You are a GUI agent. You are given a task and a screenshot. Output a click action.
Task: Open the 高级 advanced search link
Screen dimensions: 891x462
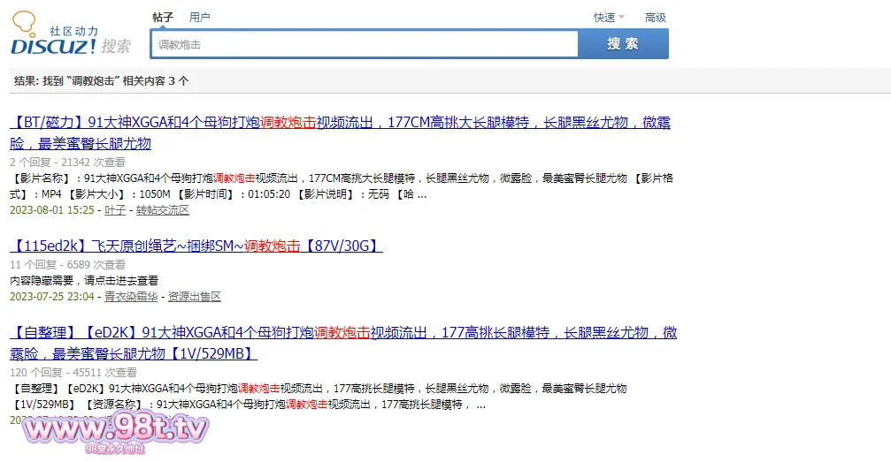pyautogui.click(x=656, y=18)
